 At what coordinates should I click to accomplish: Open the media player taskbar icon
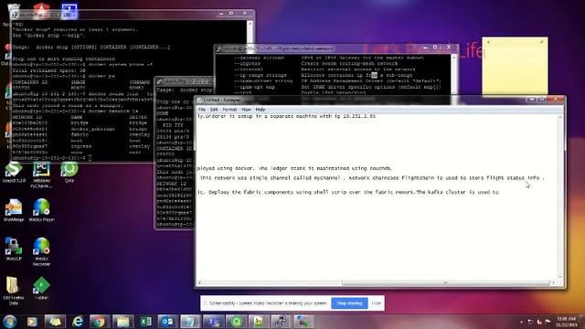click(x=32, y=322)
